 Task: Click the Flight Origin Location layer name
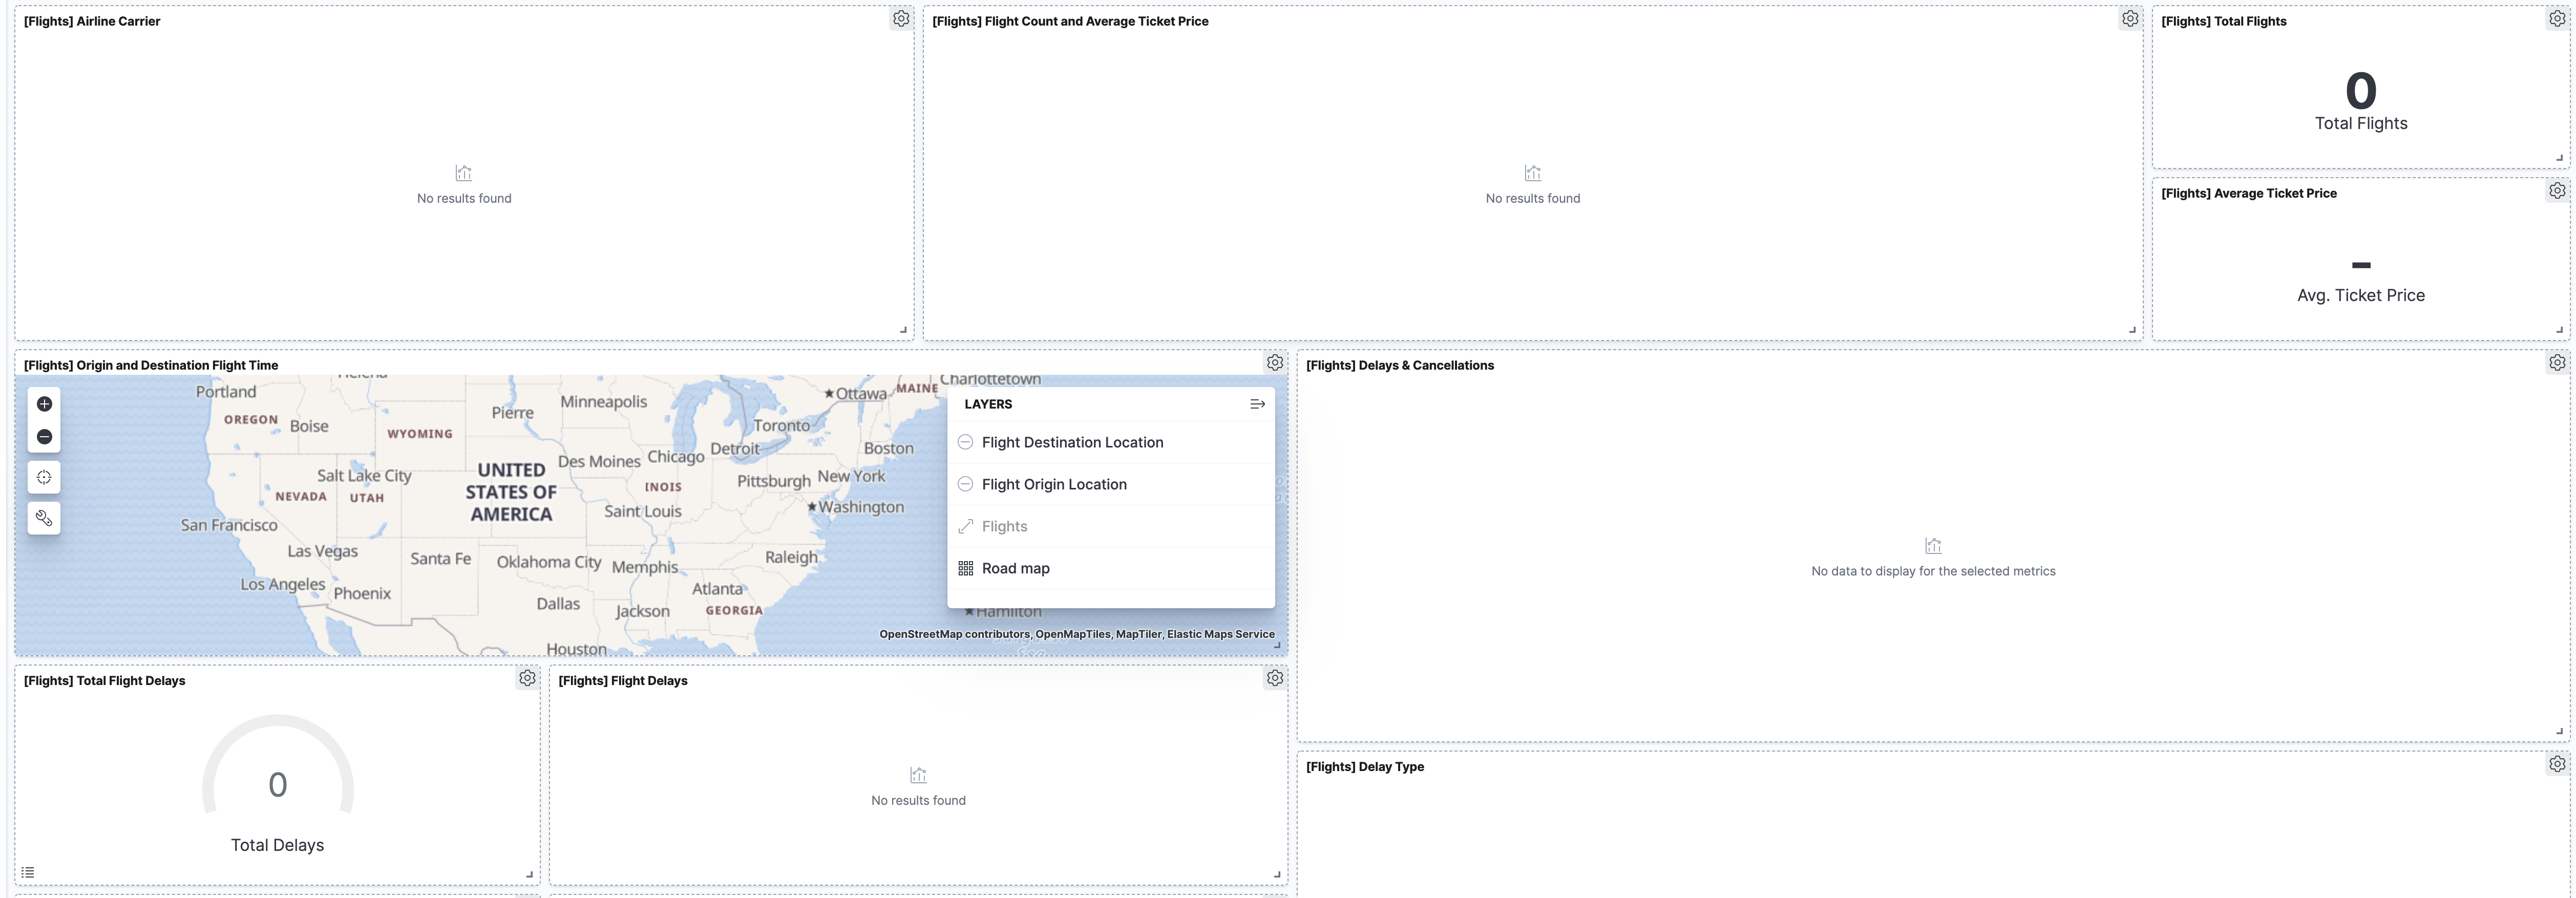coord(1053,484)
